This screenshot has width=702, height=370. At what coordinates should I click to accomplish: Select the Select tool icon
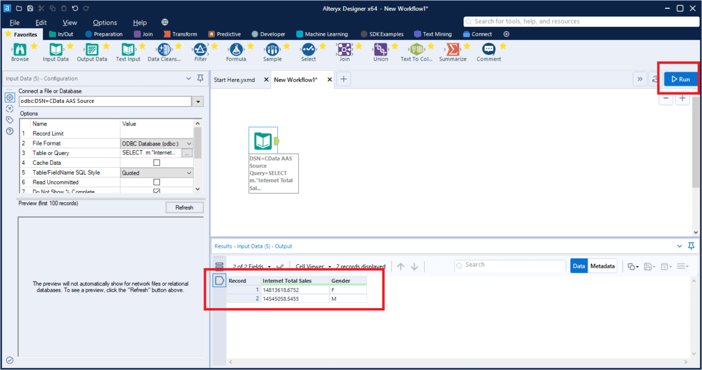pyautogui.click(x=308, y=50)
